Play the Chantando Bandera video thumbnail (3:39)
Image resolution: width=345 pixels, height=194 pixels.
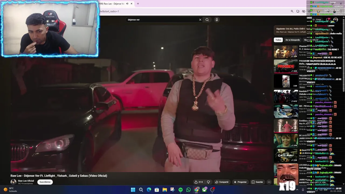pyautogui.click(x=286, y=51)
